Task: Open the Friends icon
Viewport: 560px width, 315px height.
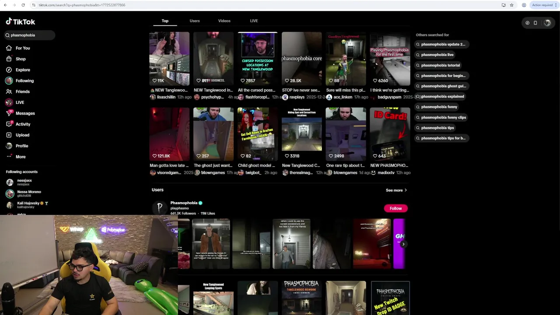Action: pyautogui.click(x=9, y=91)
